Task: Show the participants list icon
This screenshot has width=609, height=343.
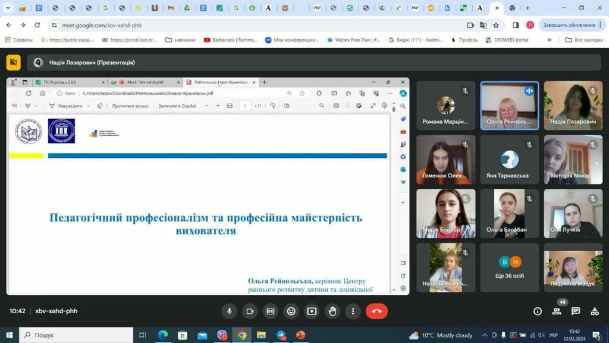Action: pyautogui.click(x=557, y=311)
